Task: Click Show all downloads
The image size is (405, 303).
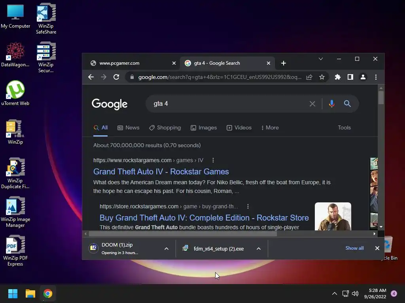Action: coord(354,248)
